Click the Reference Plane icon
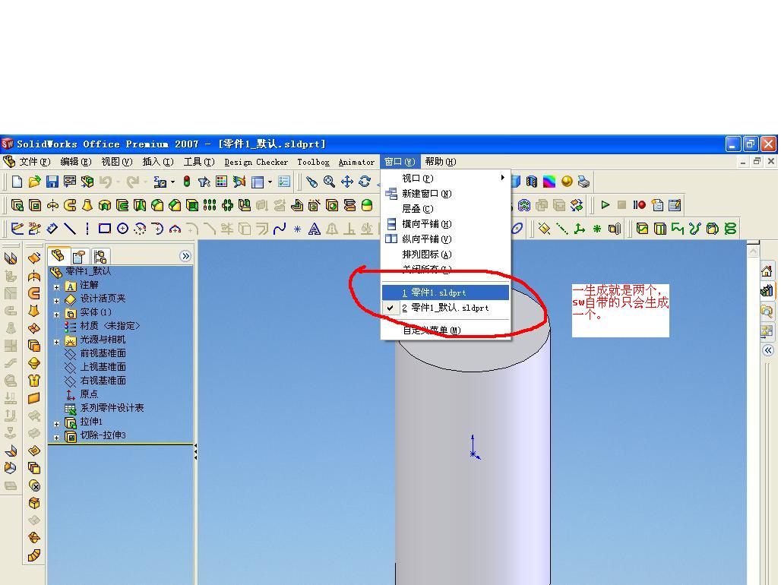This screenshot has height=585, width=781. [545, 229]
